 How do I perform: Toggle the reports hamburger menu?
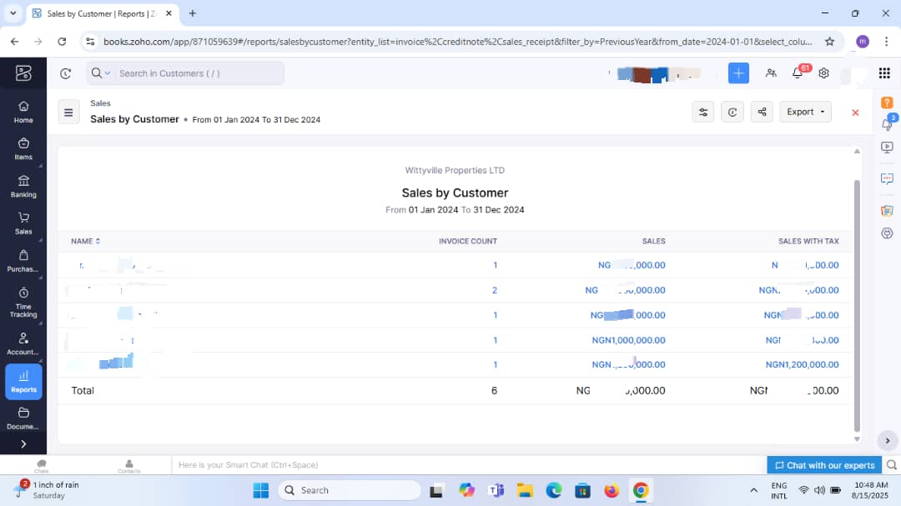(68, 113)
